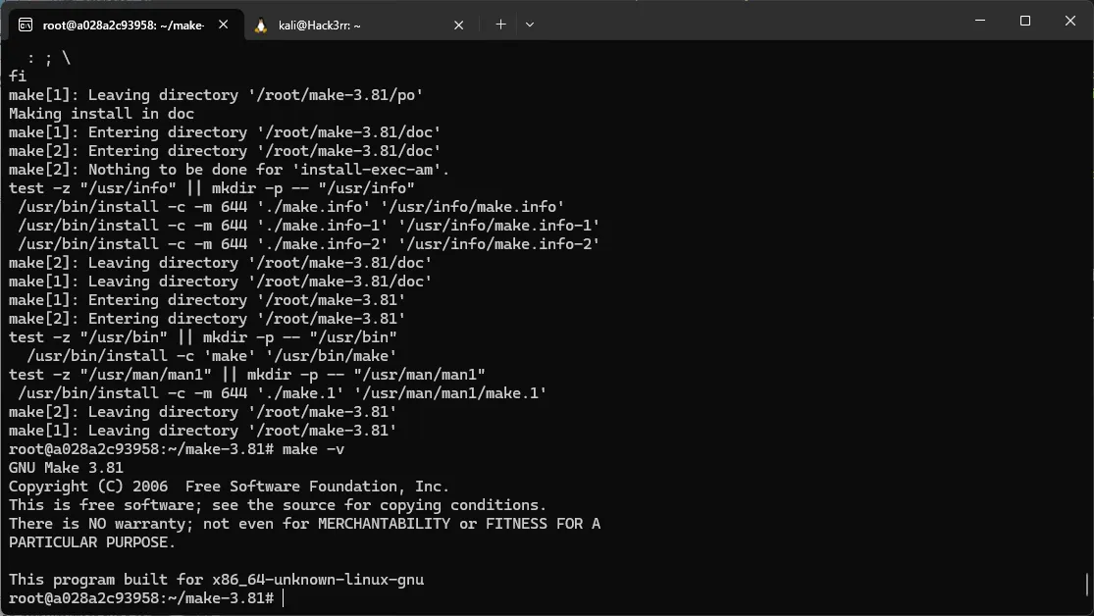Click the 'fi' line near top
This screenshot has width=1094, height=616.
[x=18, y=77]
